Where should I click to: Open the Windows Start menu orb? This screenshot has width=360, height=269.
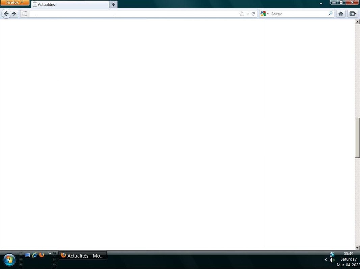[x=9, y=260]
